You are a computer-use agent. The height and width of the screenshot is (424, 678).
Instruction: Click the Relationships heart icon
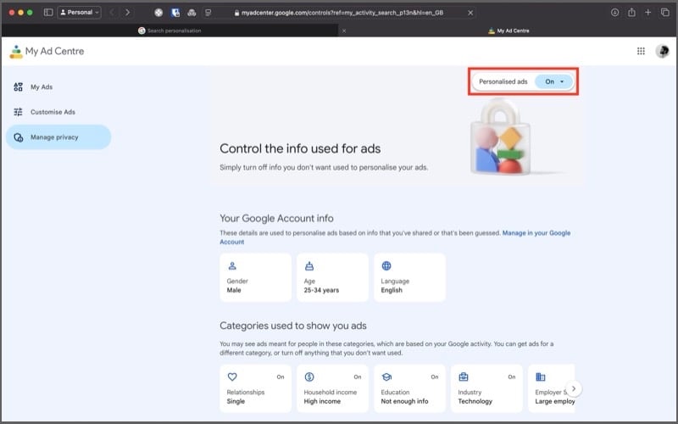tap(232, 377)
